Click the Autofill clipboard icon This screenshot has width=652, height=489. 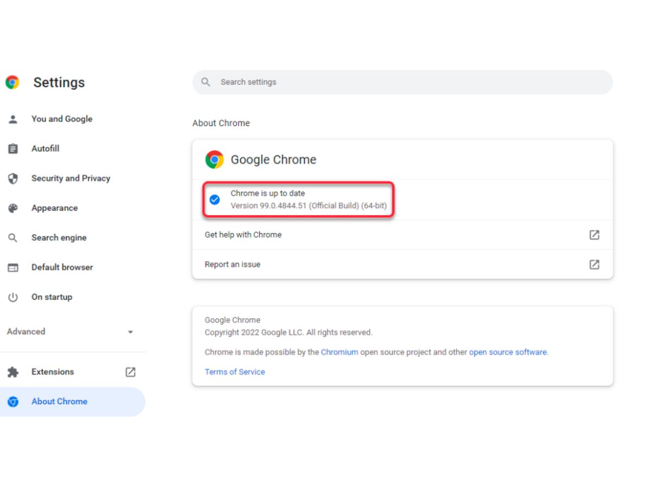click(x=13, y=148)
